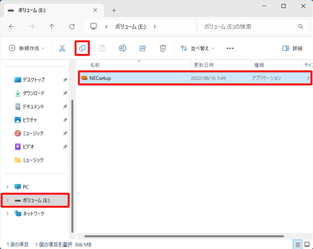Unpin ドキュメント using its pin icon
The height and width of the screenshot is (249, 313).
pyautogui.click(x=65, y=106)
